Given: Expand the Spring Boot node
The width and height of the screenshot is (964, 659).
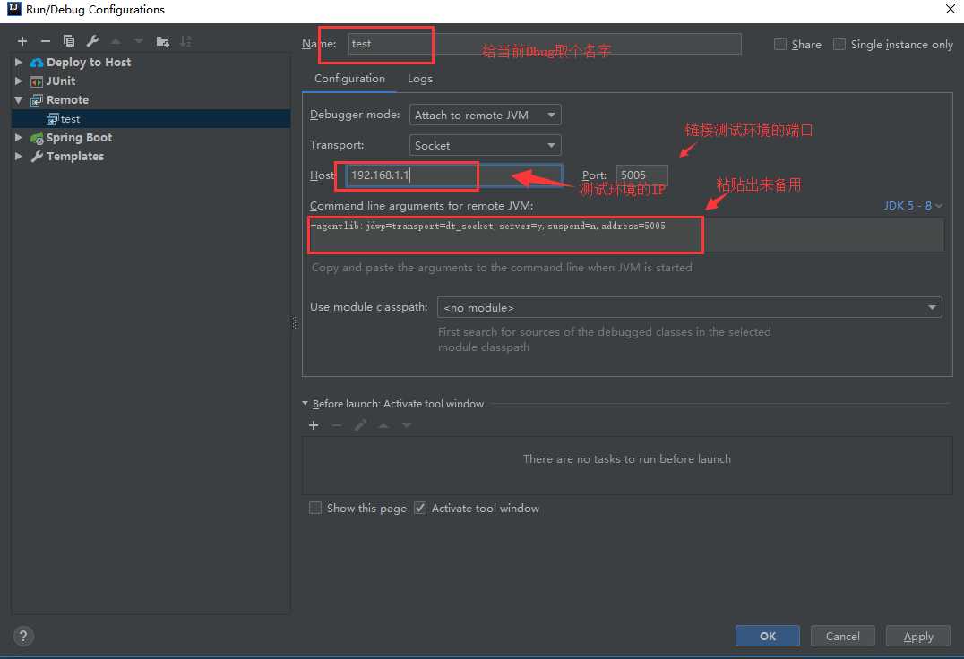Looking at the screenshot, I should [19, 138].
